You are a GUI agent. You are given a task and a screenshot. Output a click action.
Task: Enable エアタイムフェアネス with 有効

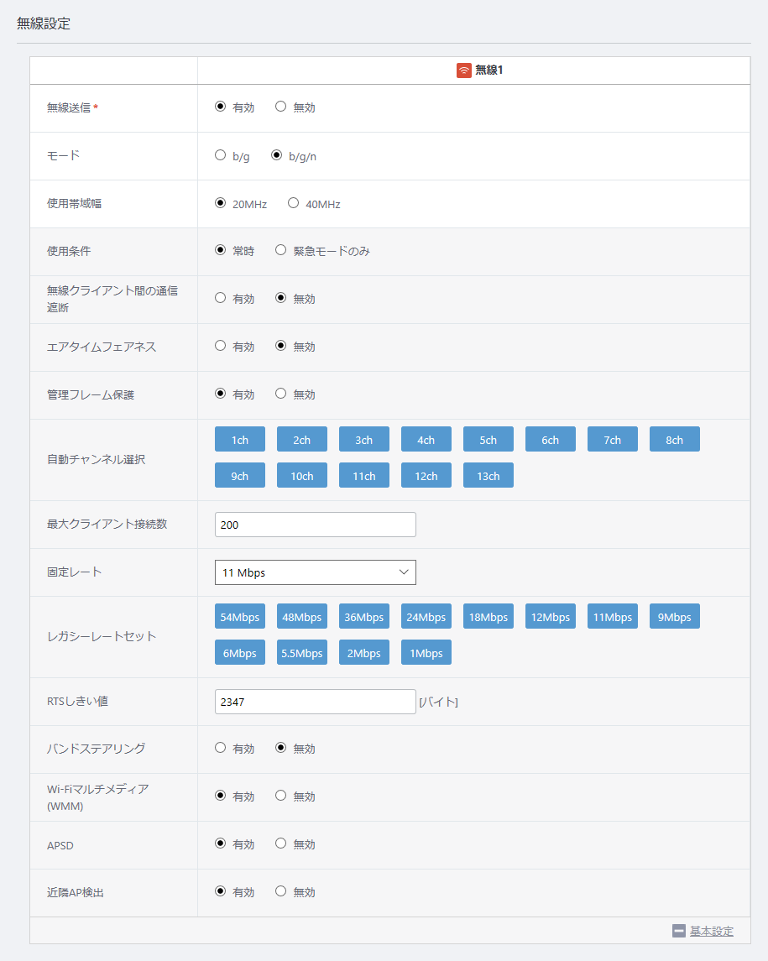tap(220, 346)
